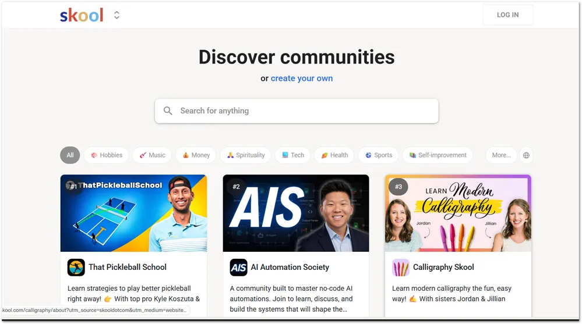Open the create your own link

coord(301,78)
